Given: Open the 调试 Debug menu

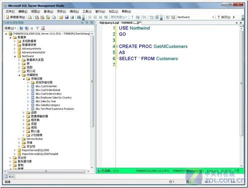Looking at the screenshot, I should click(74, 12).
